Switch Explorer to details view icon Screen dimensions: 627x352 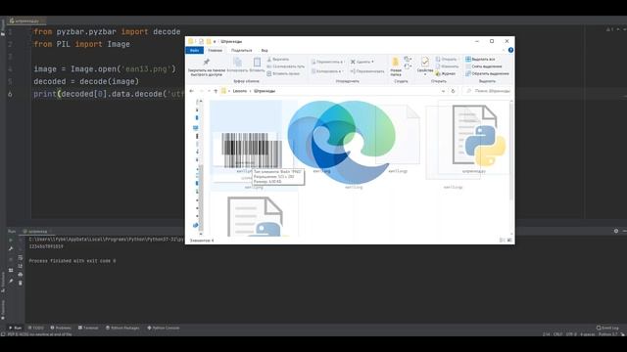[503, 241]
